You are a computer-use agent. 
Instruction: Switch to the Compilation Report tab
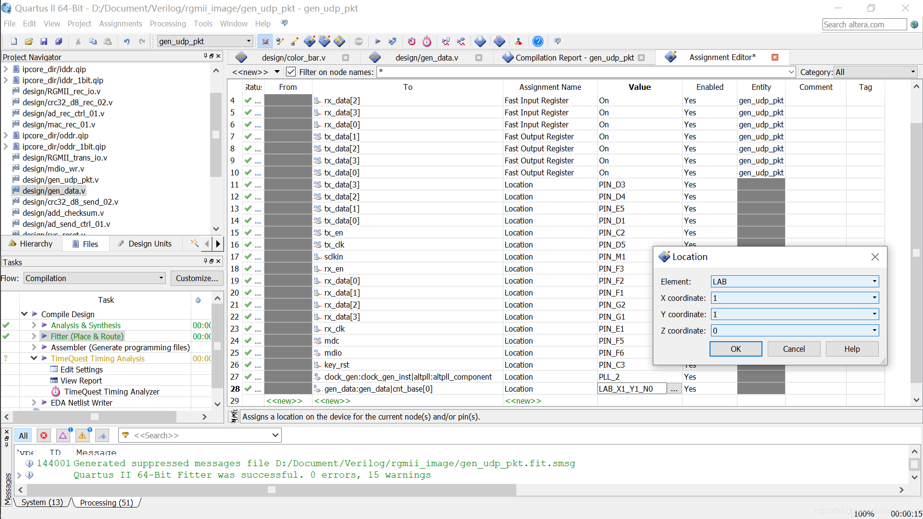point(574,58)
